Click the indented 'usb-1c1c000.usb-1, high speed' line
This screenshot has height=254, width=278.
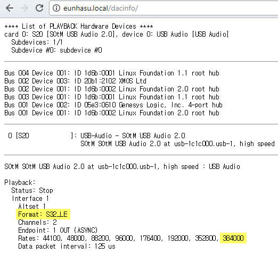point(177,144)
